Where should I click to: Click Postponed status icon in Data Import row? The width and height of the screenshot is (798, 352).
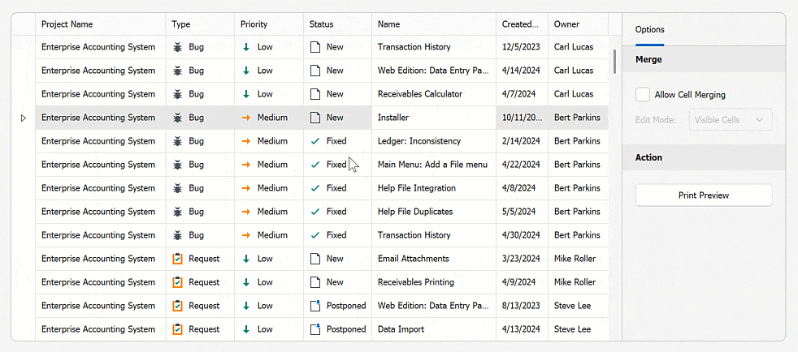[315, 329]
